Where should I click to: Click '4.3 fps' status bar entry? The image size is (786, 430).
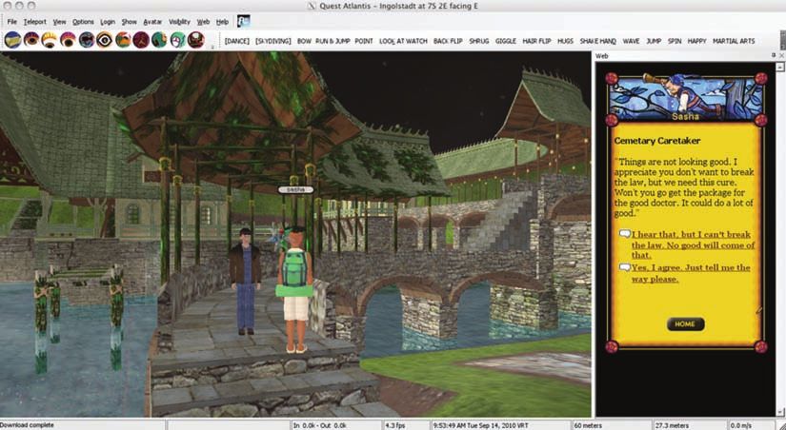pos(395,425)
